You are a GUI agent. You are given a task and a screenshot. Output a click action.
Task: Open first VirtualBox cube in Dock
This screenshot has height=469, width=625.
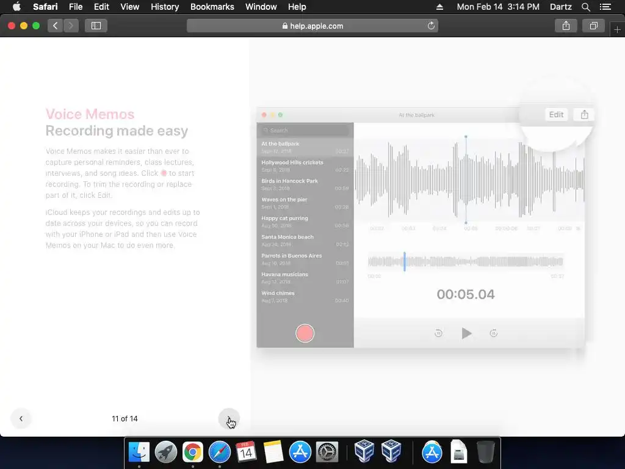click(x=364, y=451)
